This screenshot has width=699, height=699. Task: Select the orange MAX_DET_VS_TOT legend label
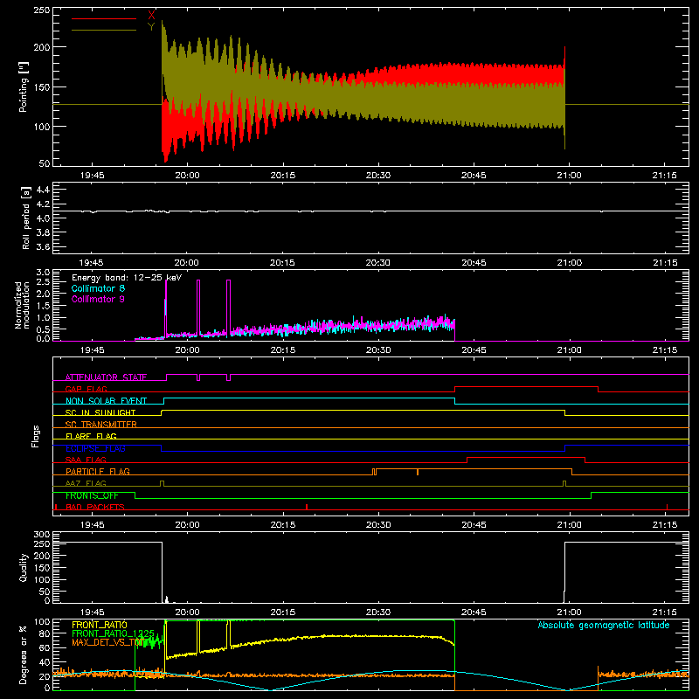click(x=107, y=642)
